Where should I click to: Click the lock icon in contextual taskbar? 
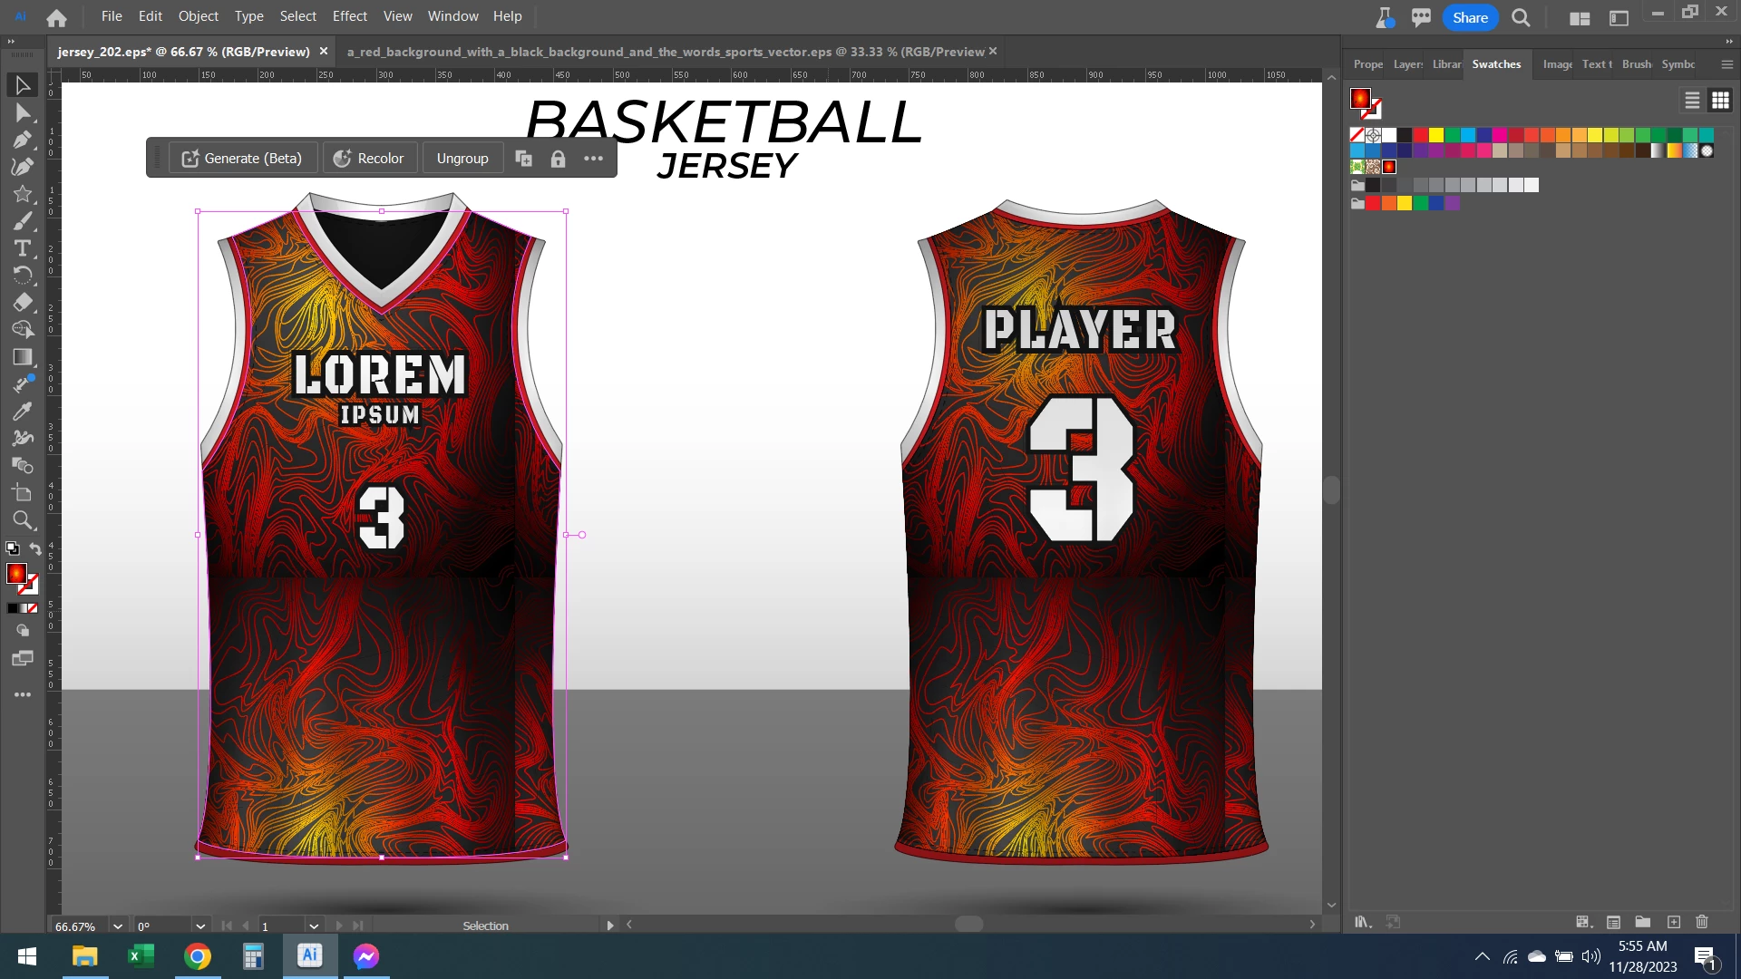(558, 159)
